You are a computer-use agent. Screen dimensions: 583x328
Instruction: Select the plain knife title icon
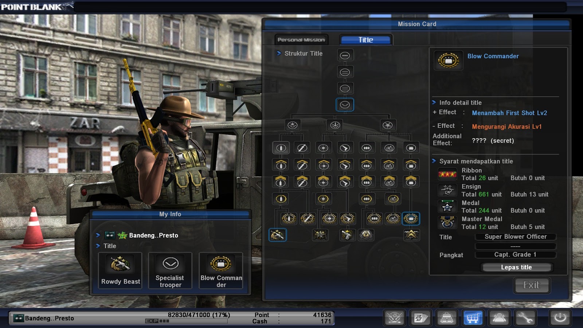tap(302, 148)
